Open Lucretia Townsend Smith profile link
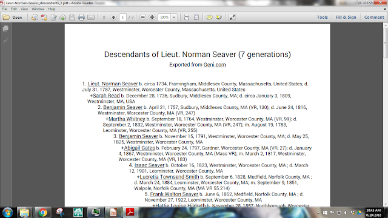The height and width of the screenshot is (218, 388). [169, 177]
